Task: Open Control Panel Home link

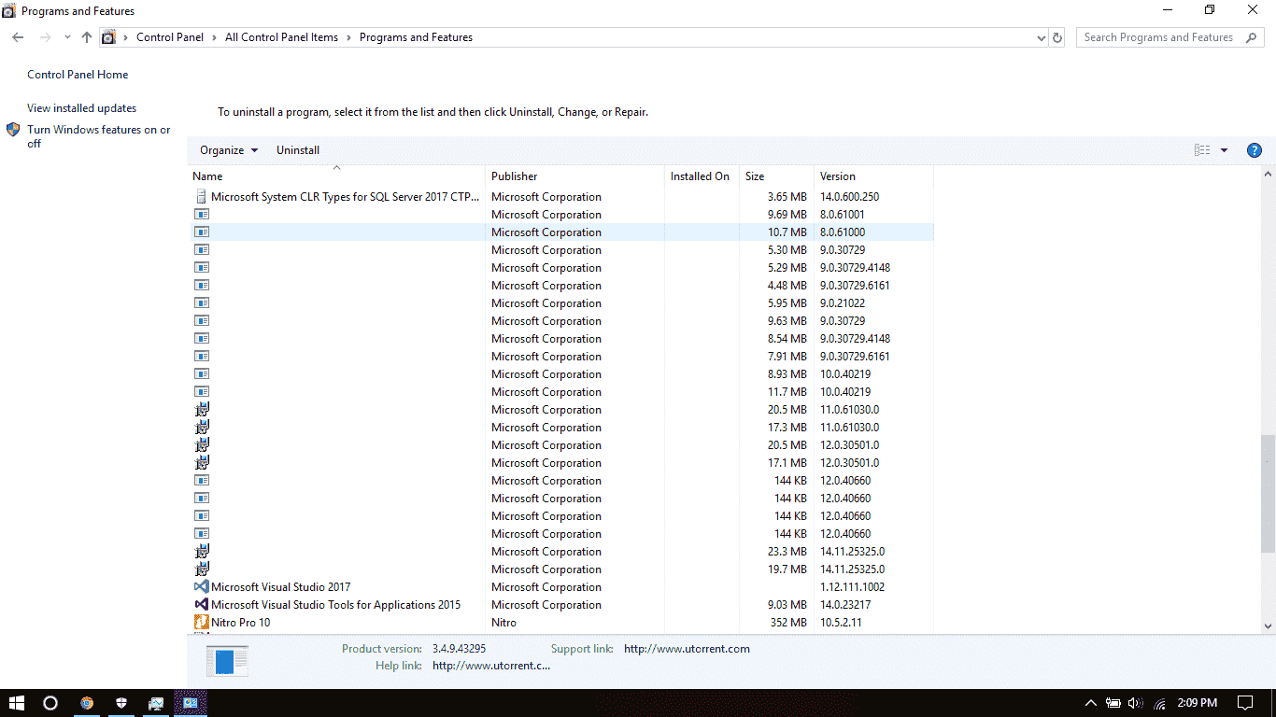Action: 78,75
